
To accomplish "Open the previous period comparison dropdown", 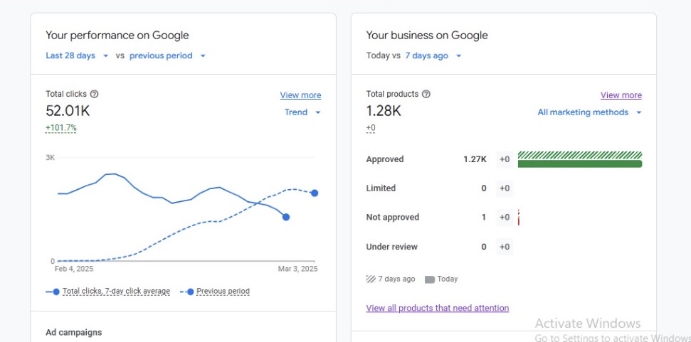I will pyautogui.click(x=167, y=56).
